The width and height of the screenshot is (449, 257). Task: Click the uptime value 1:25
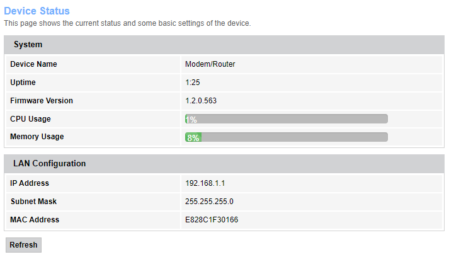point(193,83)
